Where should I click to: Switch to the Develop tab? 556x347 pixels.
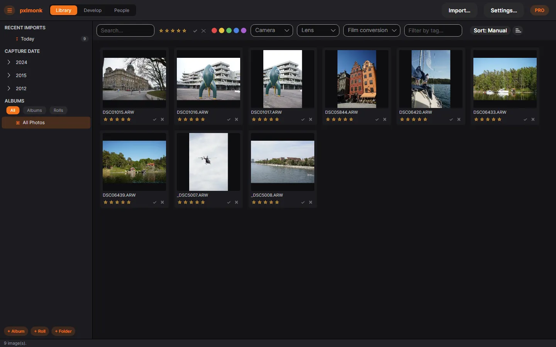tap(93, 10)
